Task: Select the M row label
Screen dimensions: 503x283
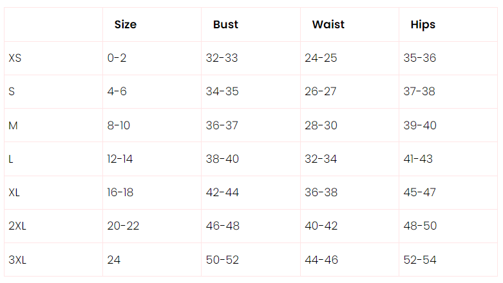Action: (13, 125)
